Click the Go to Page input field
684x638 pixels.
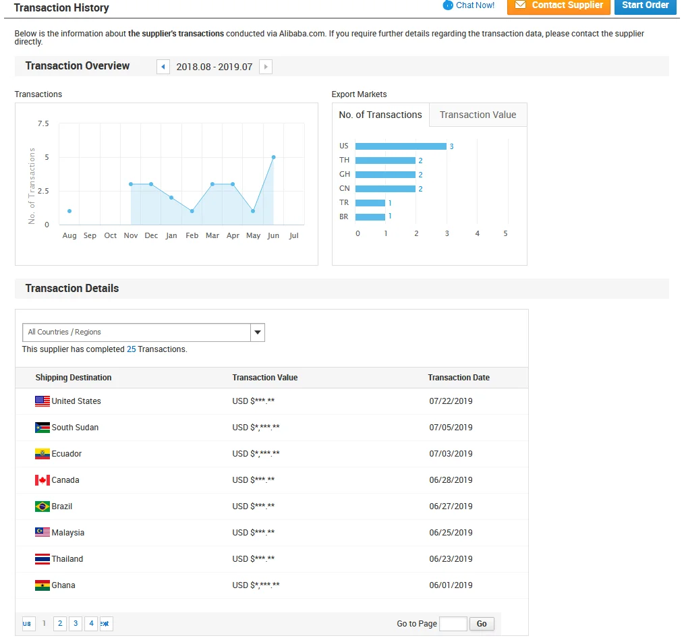pyautogui.click(x=453, y=624)
